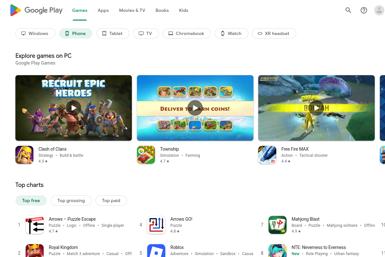Viewport: 385px width, 257px height.
Task: Switch to the Books tab
Action: click(x=162, y=10)
